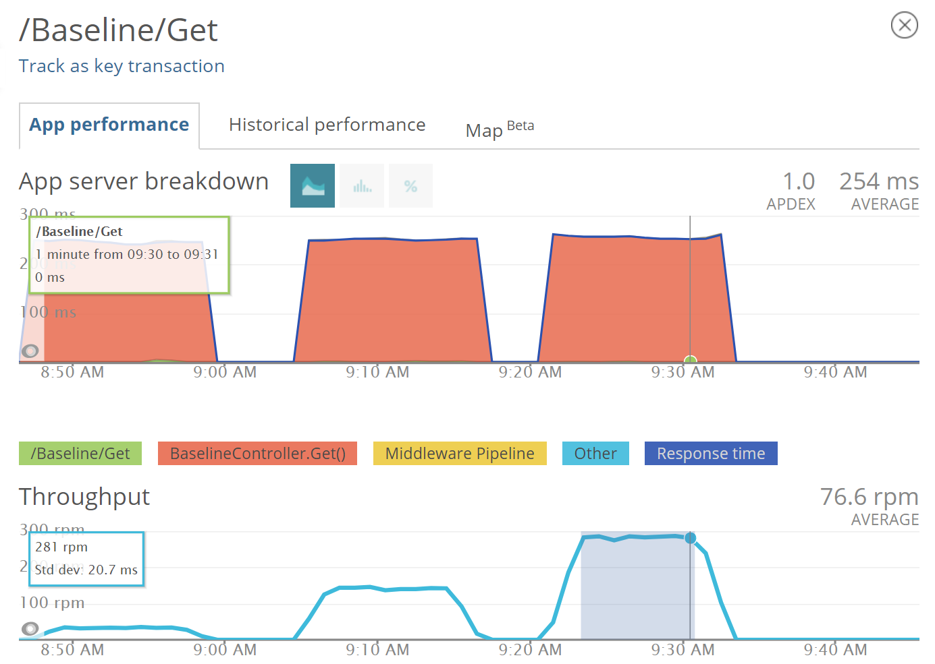Click the 254 ms average value
The height and width of the screenshot is (664, 935).
879,181
